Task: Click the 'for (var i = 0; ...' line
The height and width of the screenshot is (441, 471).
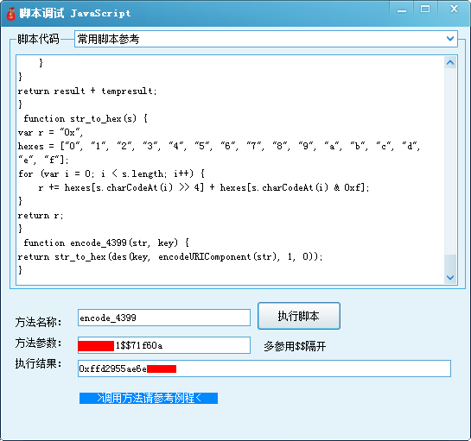Action: 111,173
